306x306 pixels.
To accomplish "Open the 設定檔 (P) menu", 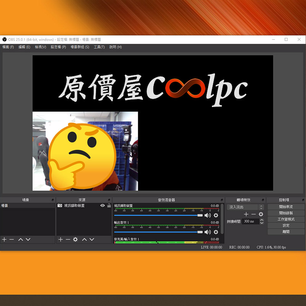I will click(x=59, y=47).
